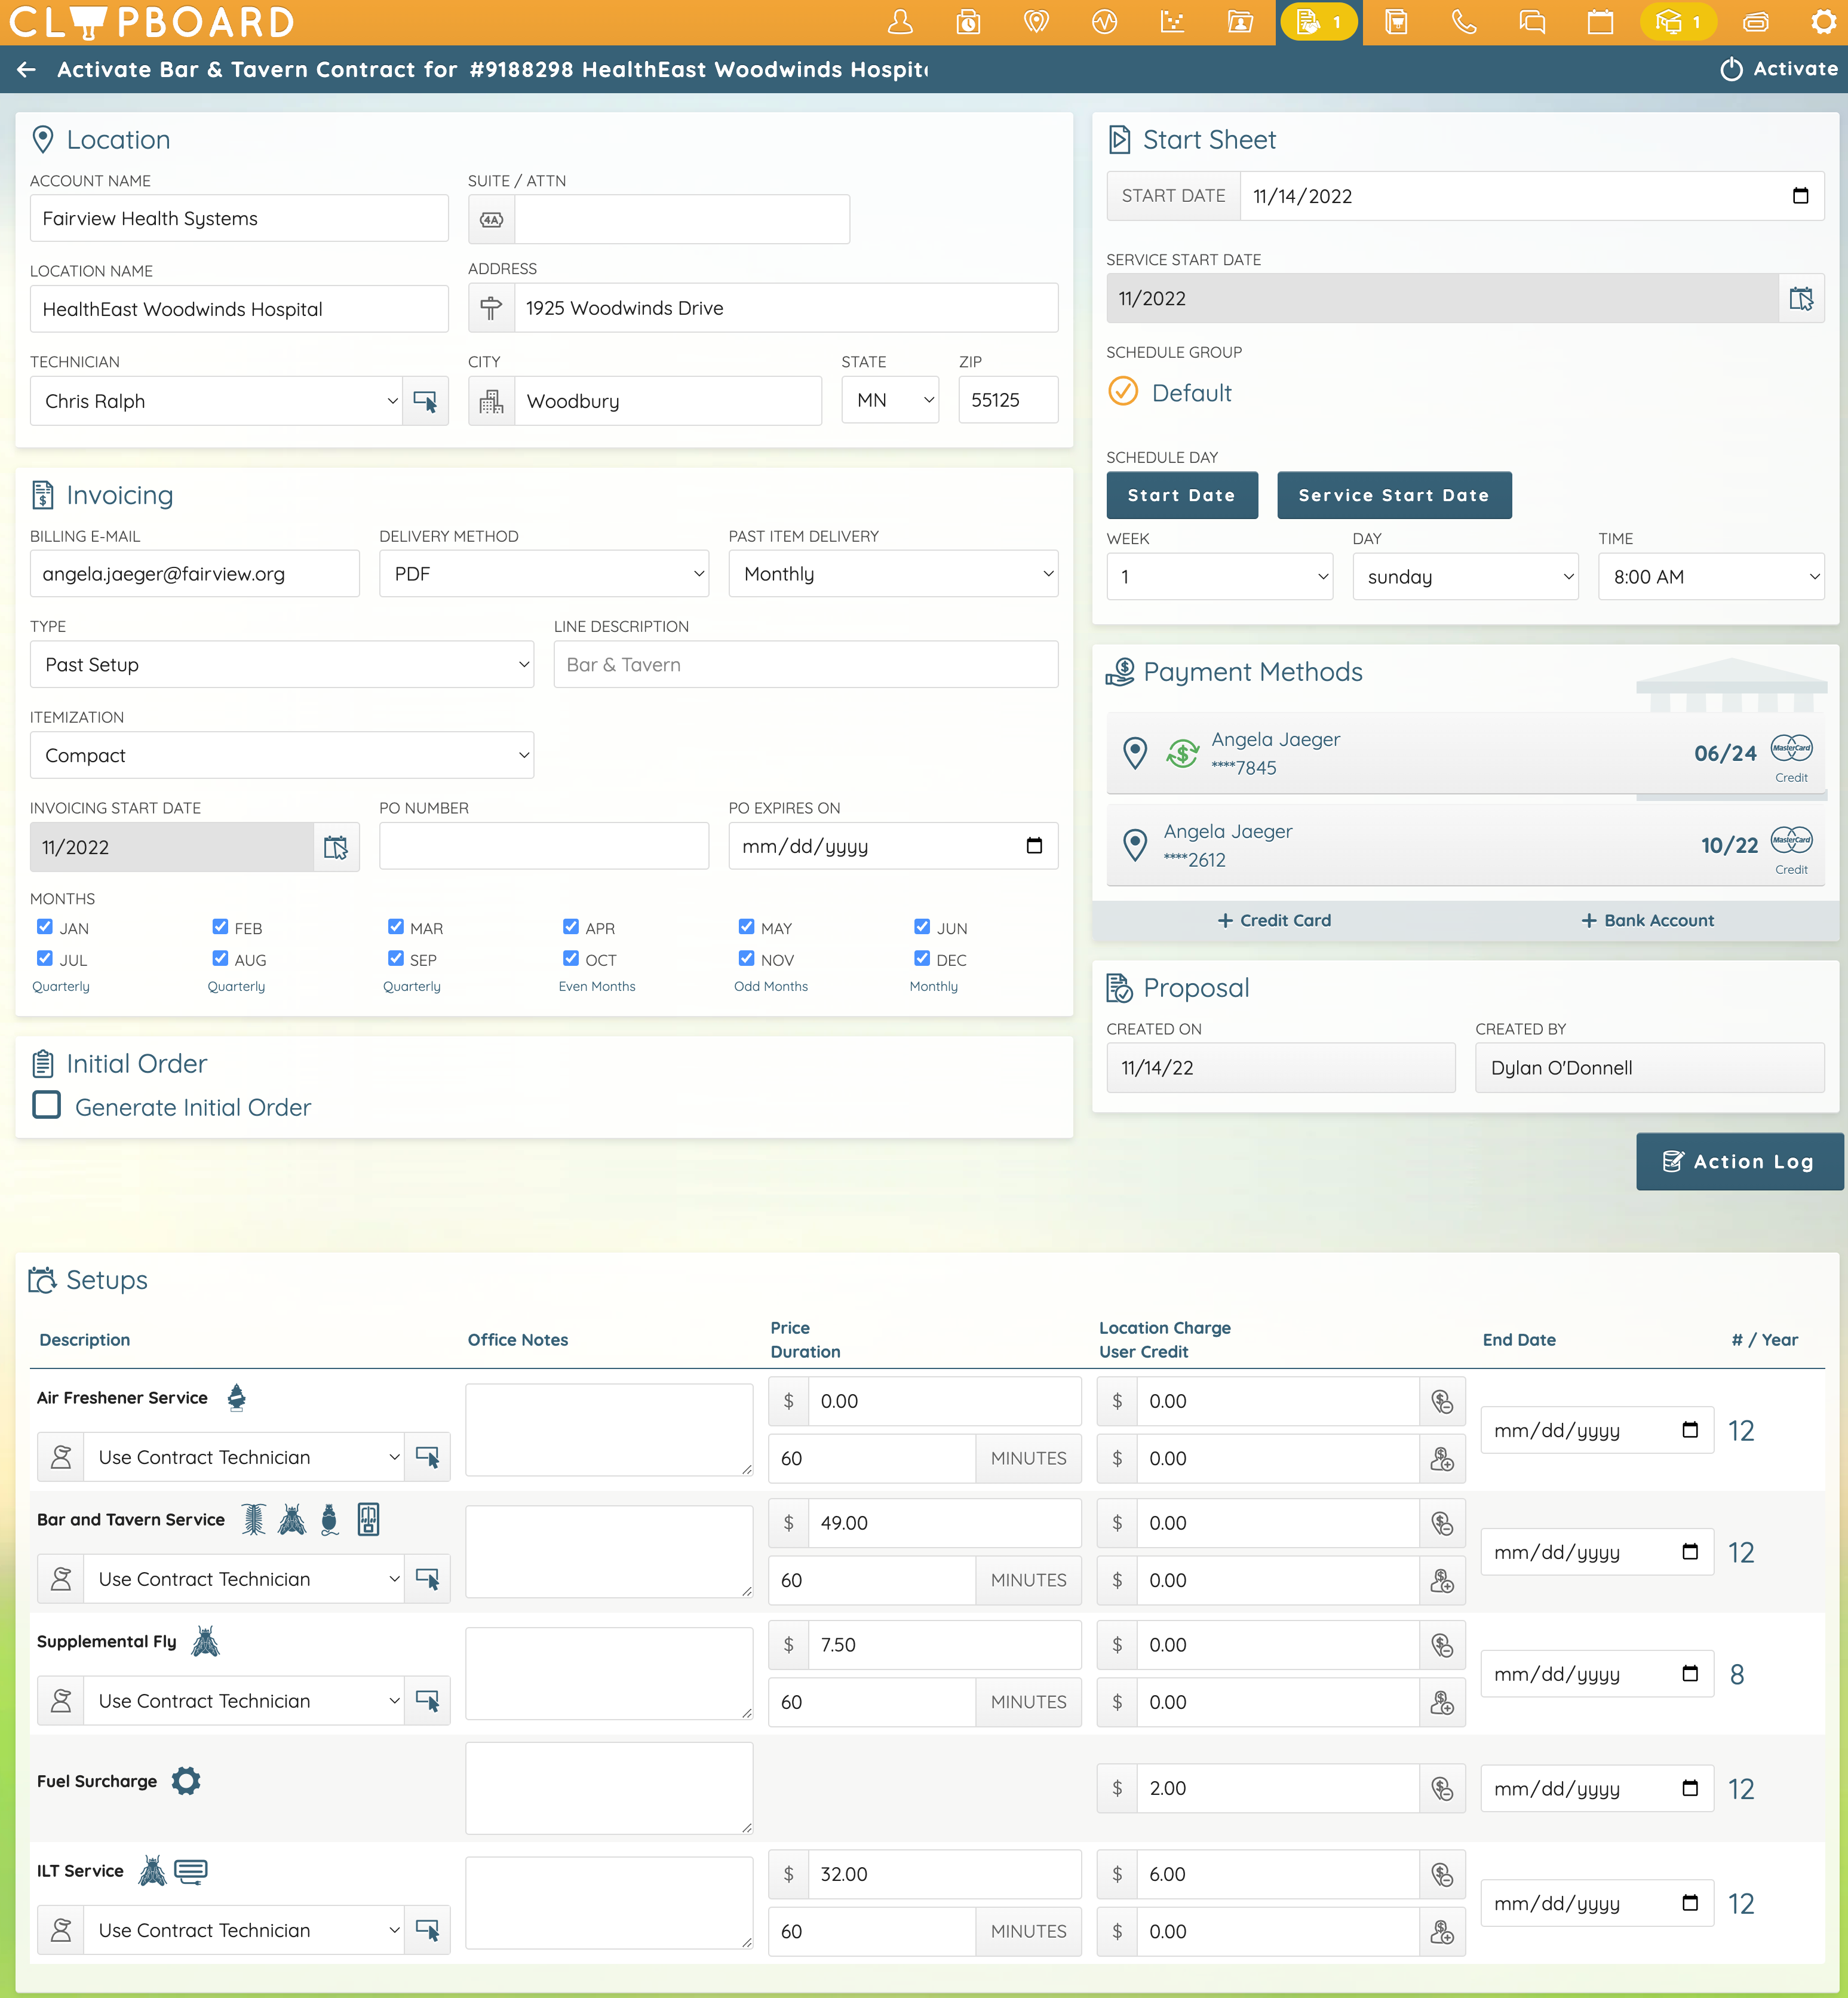
Task: Click the ILT Service technician pointer icon
Action: (427, 1930)
